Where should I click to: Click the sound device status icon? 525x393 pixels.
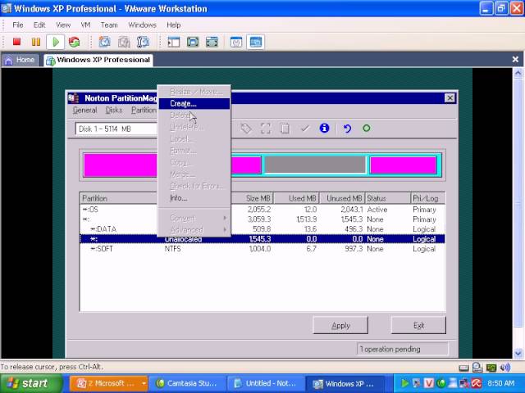point(504,368)
